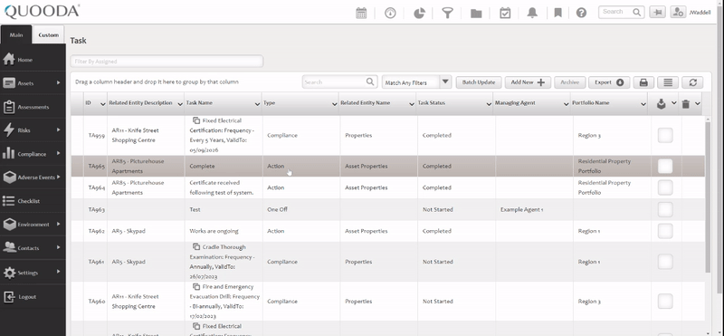
Task: Open the bookmark icon in the header
Action: [x=557, y=13]
